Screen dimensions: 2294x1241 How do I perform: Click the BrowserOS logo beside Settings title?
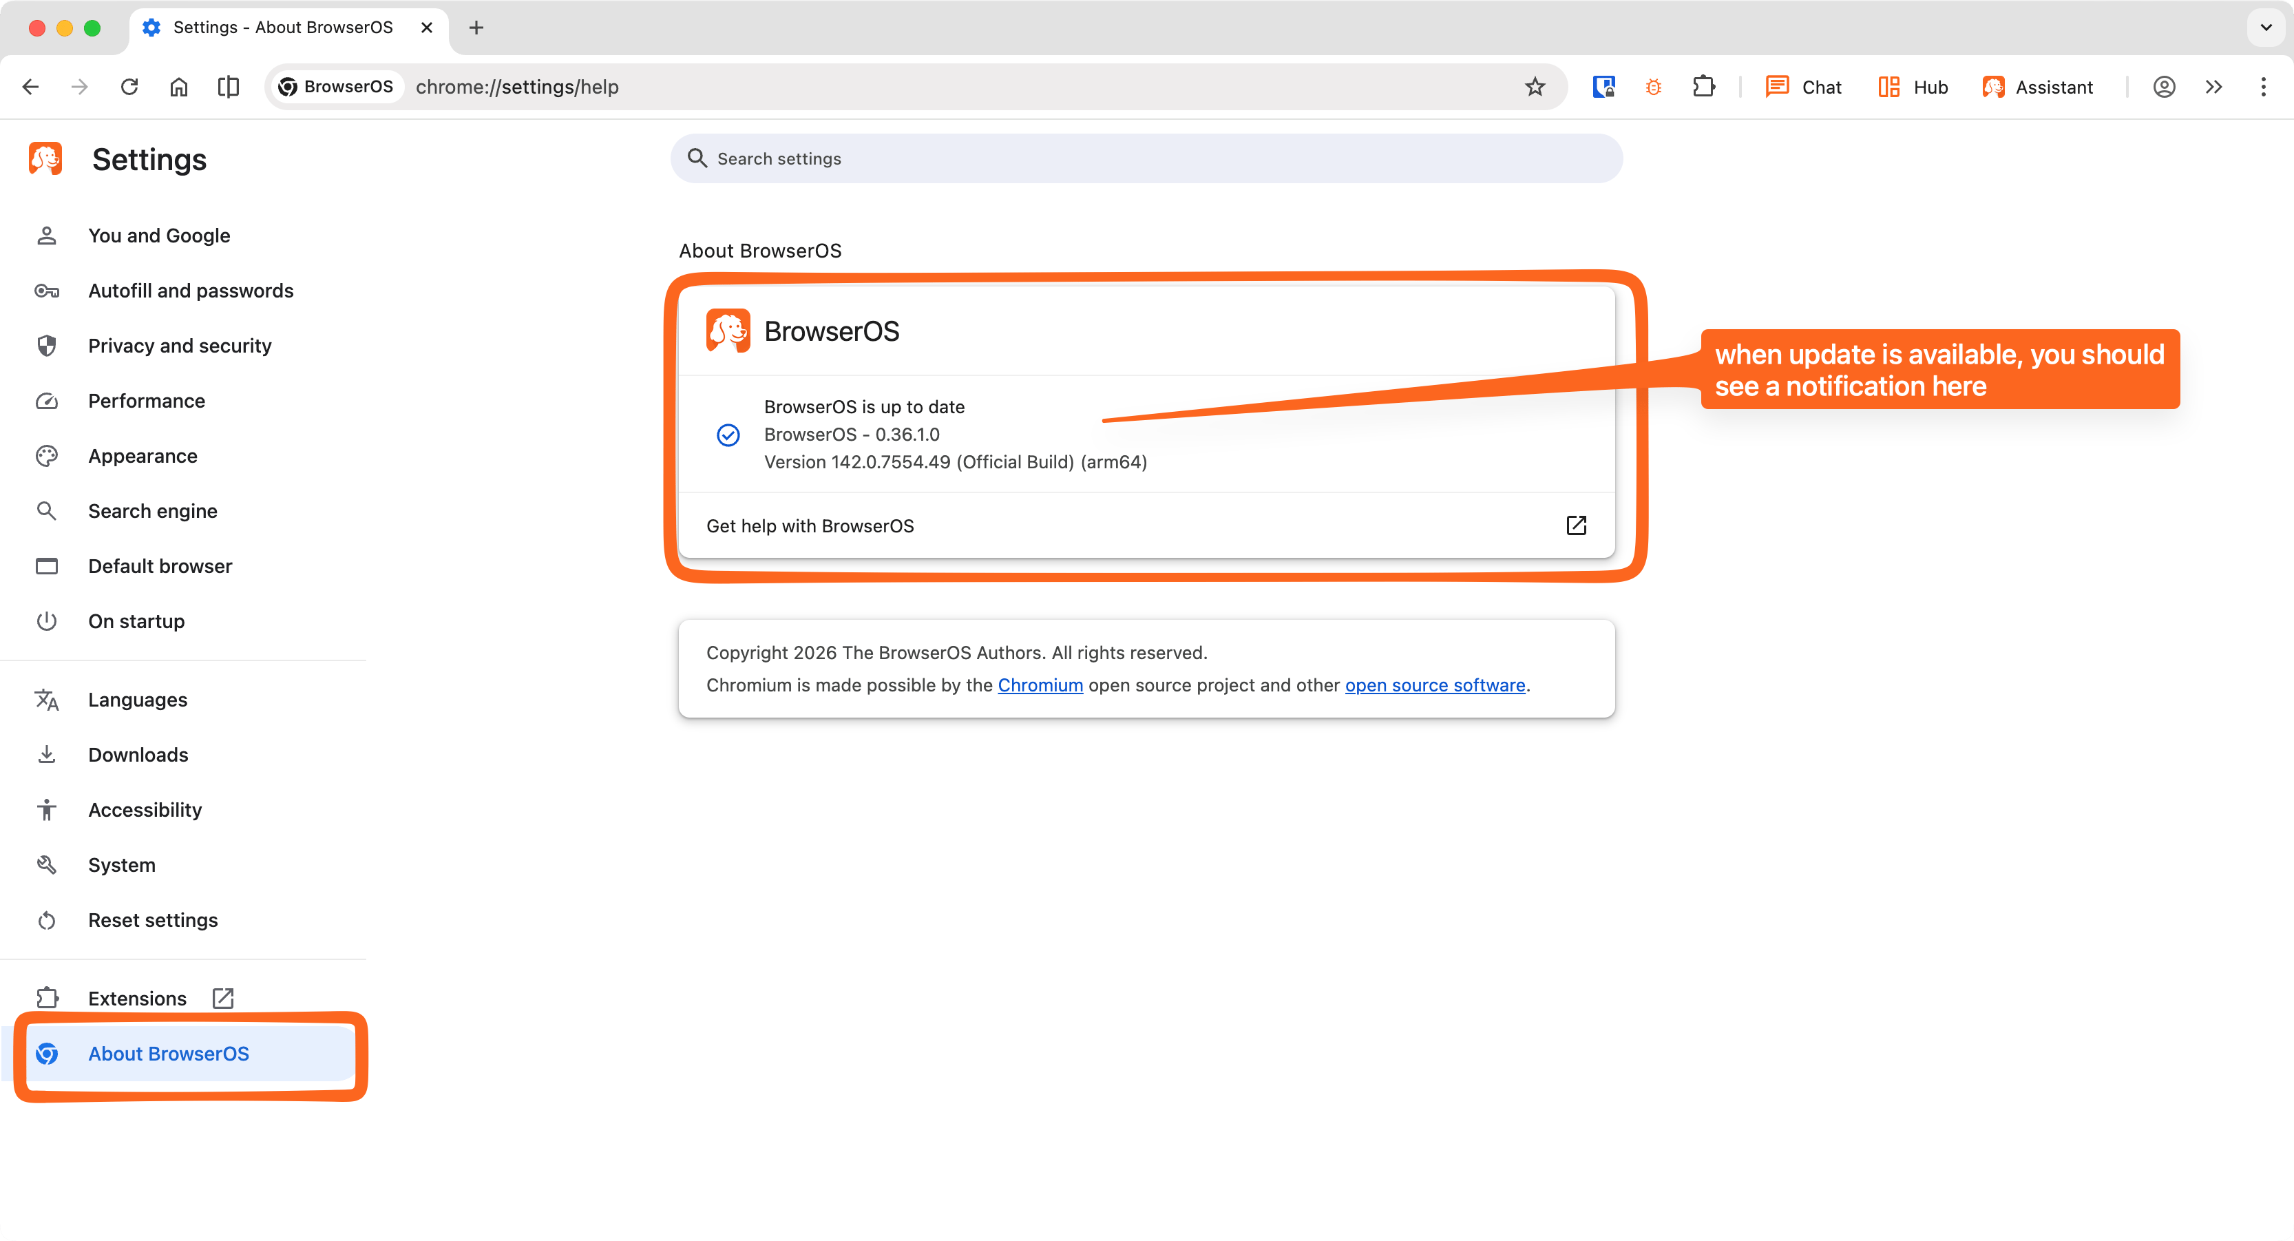point(45,158)
